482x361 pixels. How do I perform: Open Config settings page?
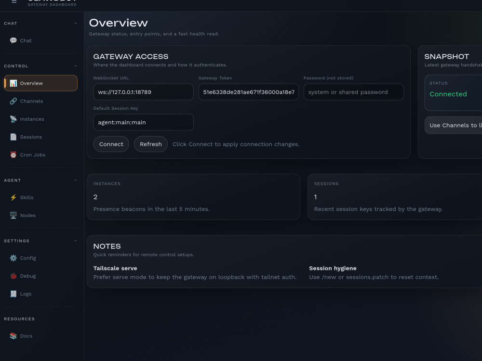pyautogui.click(x=40, y=258)
